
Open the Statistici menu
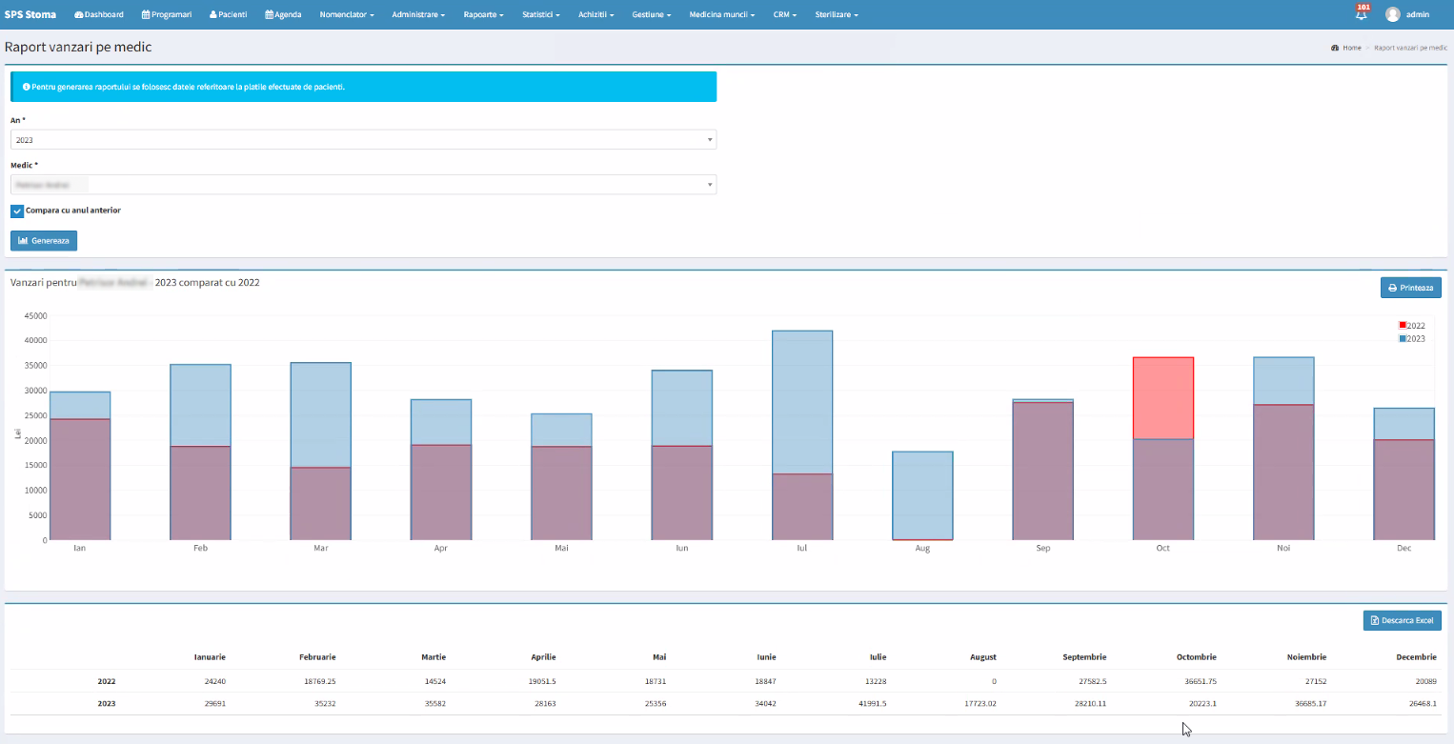click(x=541, y=14)
